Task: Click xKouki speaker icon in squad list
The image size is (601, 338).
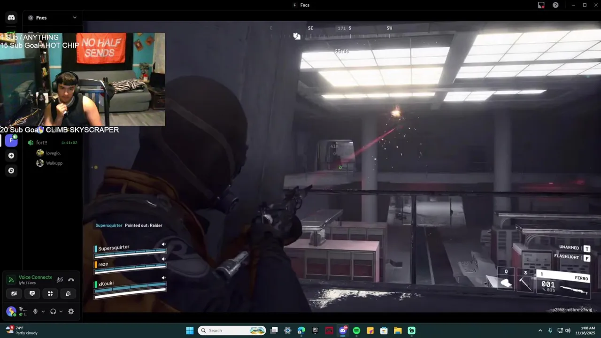Action: pos(163,277)
